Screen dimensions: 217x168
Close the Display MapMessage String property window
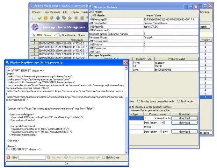coord(125,63)
